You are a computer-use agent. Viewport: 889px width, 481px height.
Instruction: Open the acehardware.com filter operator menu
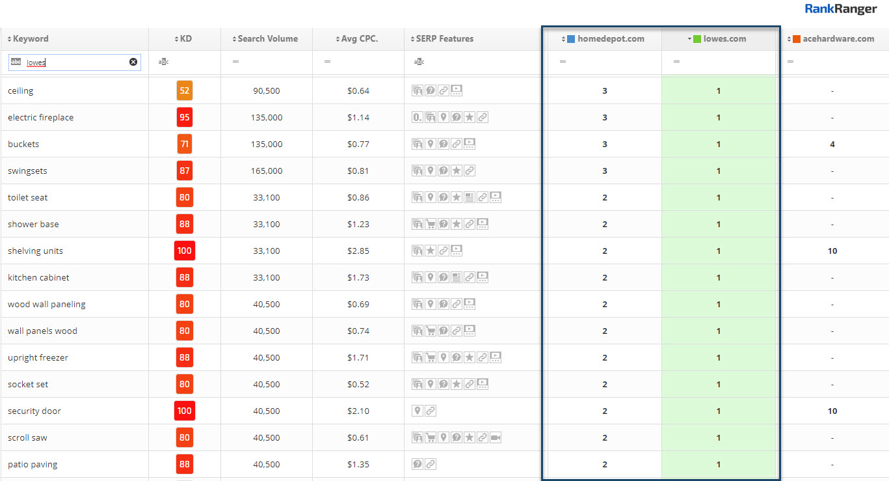pos(790,62)
